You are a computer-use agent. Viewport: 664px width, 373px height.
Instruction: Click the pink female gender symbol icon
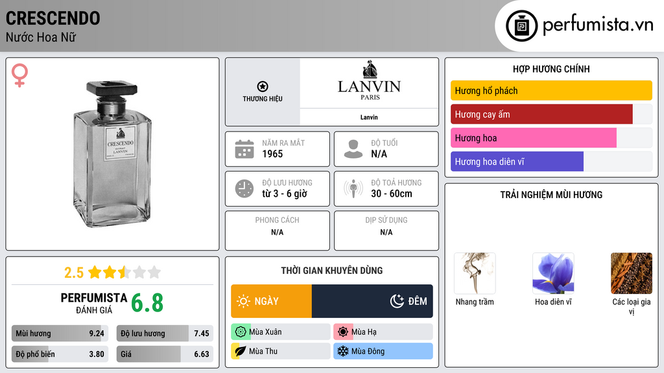coord(20,75)
